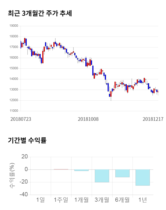Image resolution: width=166 pixels, height=210 pixels.
Task: Click the 19000 price axis label
Action: click(14, 26)
